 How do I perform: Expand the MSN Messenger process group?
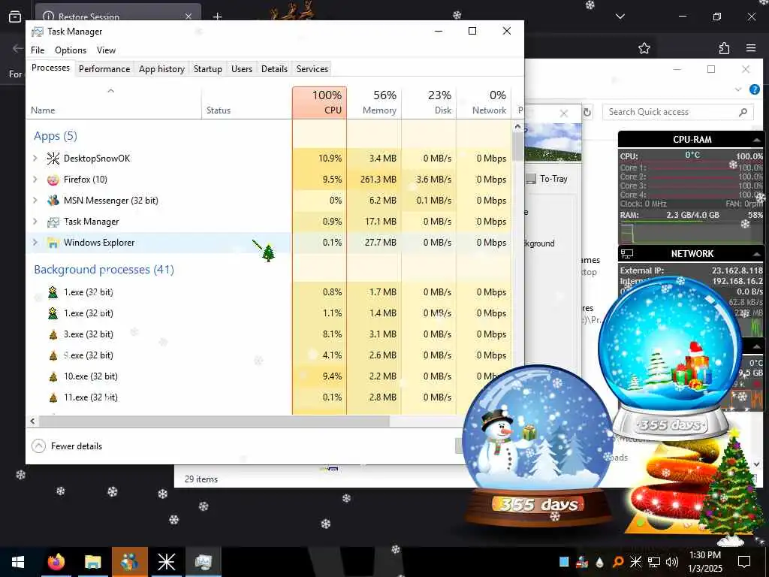tap(35, 200)
